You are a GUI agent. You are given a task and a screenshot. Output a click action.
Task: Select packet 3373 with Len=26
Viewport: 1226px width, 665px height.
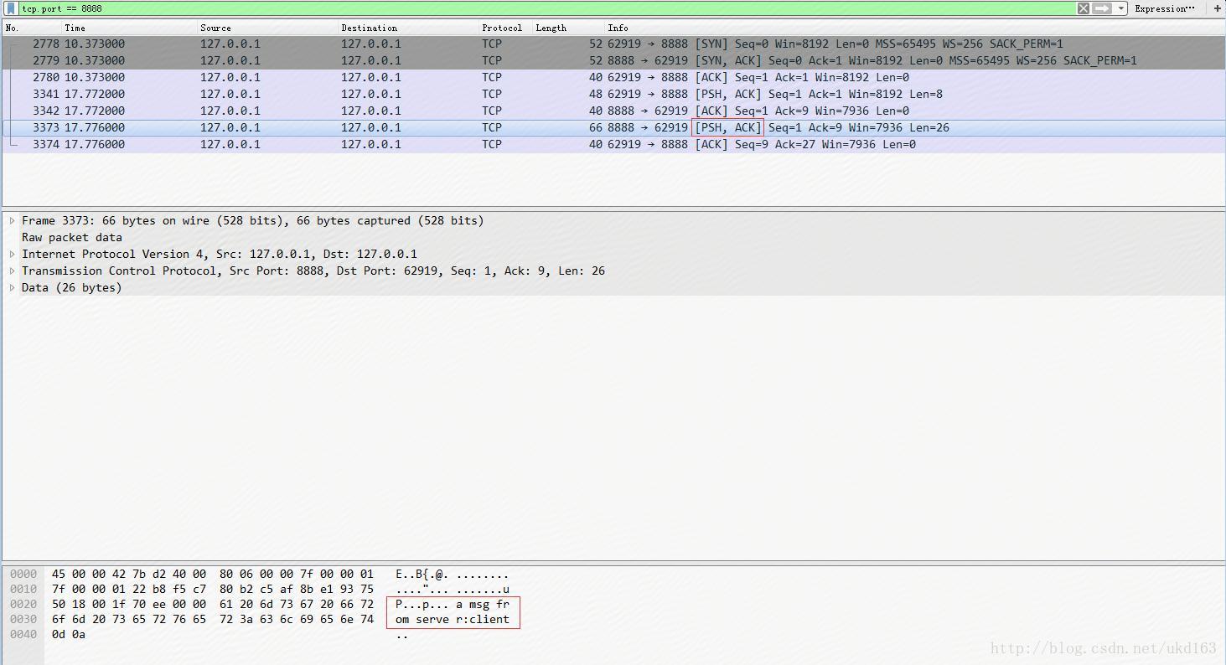pos(613,127)
